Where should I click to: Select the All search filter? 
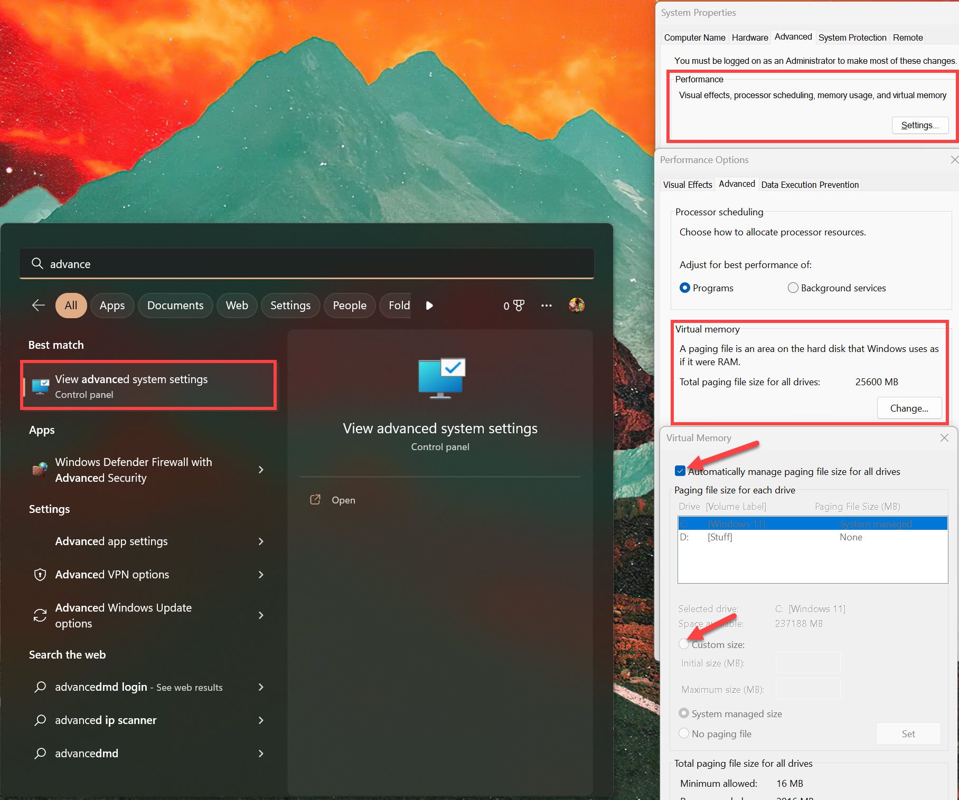pos(71,306)
